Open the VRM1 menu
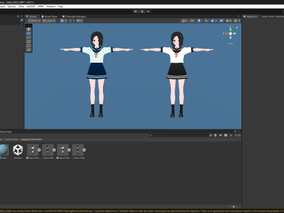 [x=41, y=7]
